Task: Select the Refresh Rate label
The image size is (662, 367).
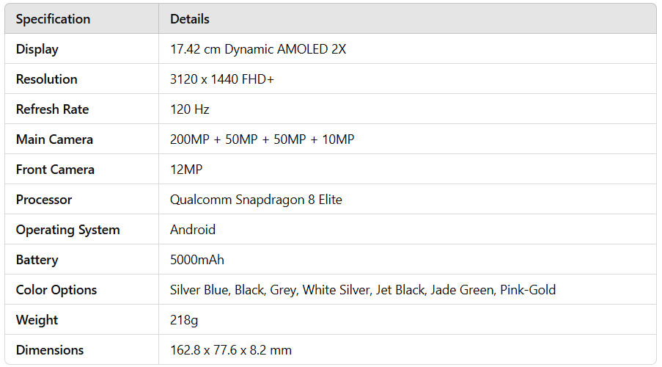Action: [x=52, y=109]
